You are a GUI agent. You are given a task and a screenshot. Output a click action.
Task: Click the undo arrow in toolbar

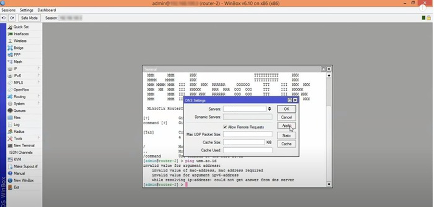(4, 18)
